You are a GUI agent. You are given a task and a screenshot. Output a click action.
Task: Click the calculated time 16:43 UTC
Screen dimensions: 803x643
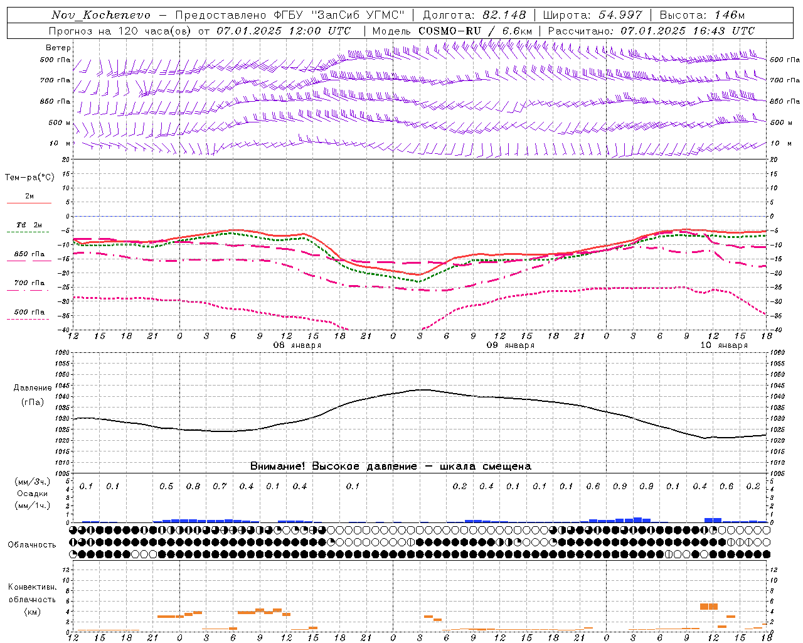[724, 31]
